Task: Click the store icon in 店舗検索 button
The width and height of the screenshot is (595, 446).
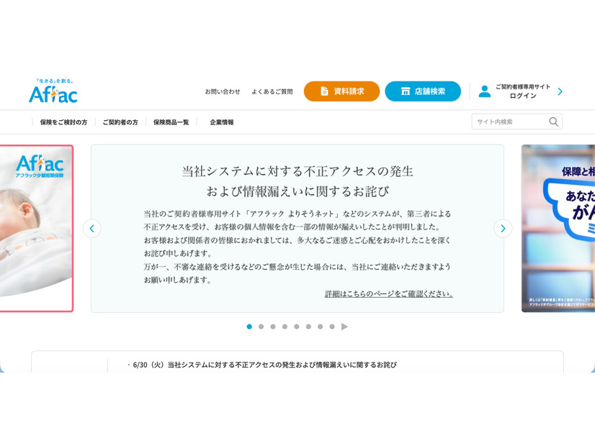Action: (406, 91)
